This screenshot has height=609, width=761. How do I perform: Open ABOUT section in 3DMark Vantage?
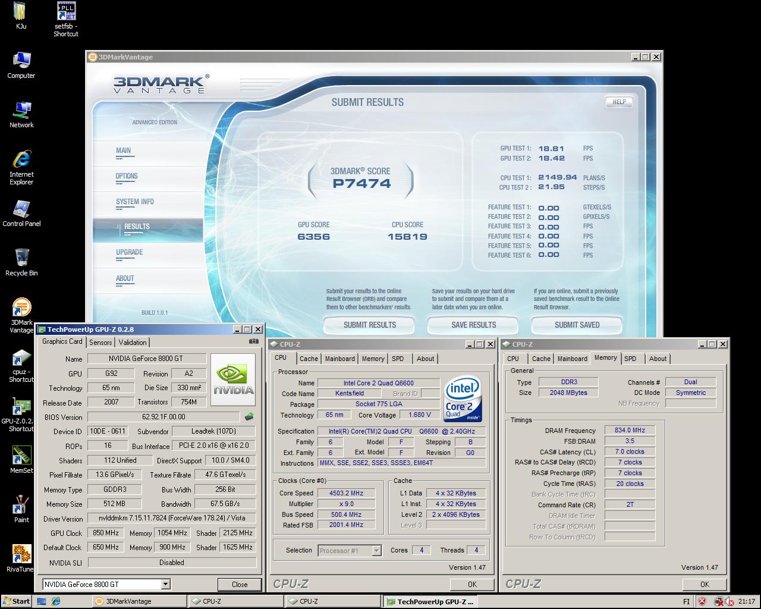(147, 280)
